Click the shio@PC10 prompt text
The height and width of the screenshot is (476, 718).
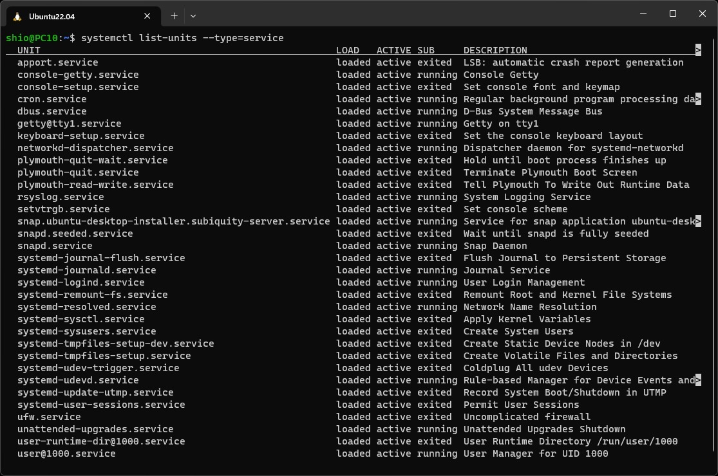tap(32, 38)
